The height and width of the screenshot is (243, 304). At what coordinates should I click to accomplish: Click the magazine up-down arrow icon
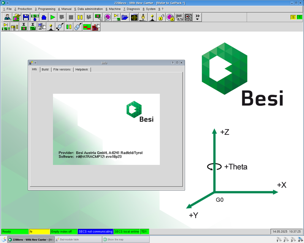[x=14, y=27]
